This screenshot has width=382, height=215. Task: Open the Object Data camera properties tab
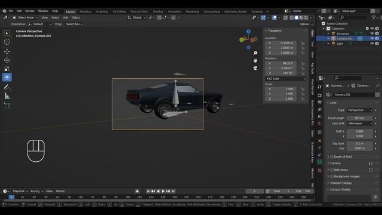click(320, 162)
